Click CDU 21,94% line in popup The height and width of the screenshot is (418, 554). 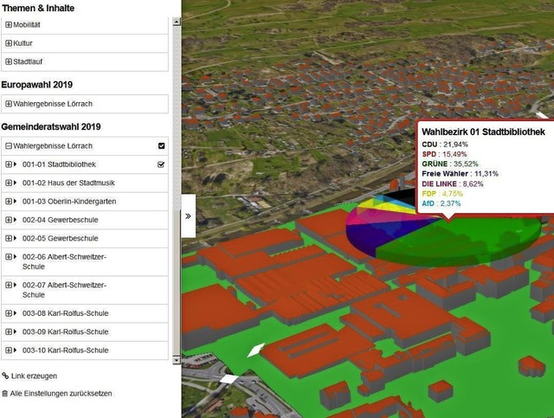tap(445, 145)
